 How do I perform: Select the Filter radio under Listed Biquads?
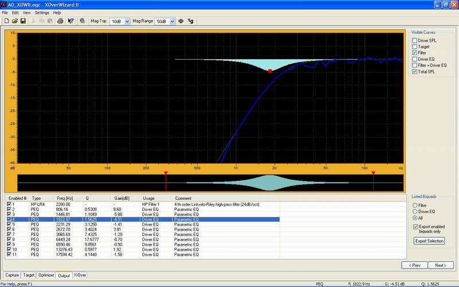tap(415, 205)
